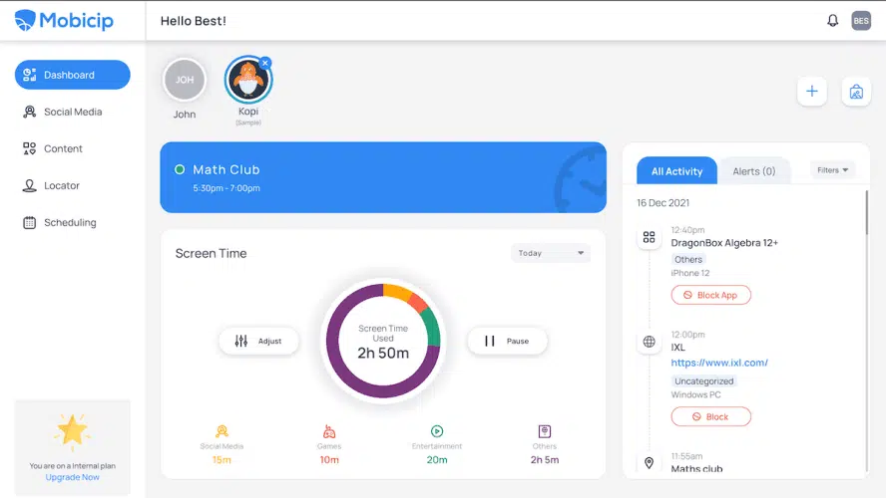Click the Games controller icon
Viewport: 886px width, 498px height.
click(328, 431)
